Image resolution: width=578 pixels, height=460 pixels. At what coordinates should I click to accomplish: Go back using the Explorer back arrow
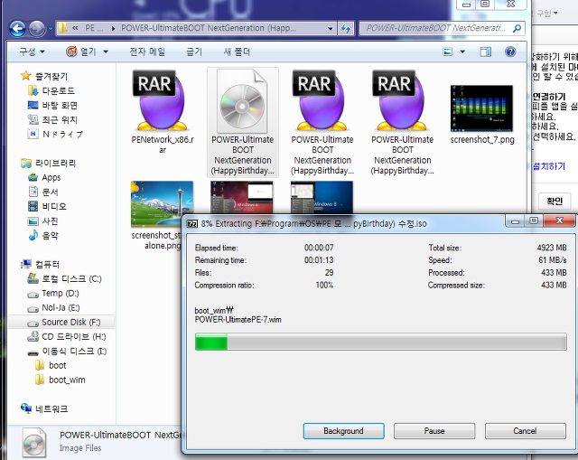click(17, 28)
